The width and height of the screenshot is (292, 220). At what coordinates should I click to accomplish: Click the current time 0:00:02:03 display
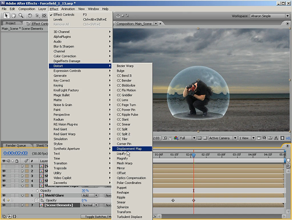(15, 153)
